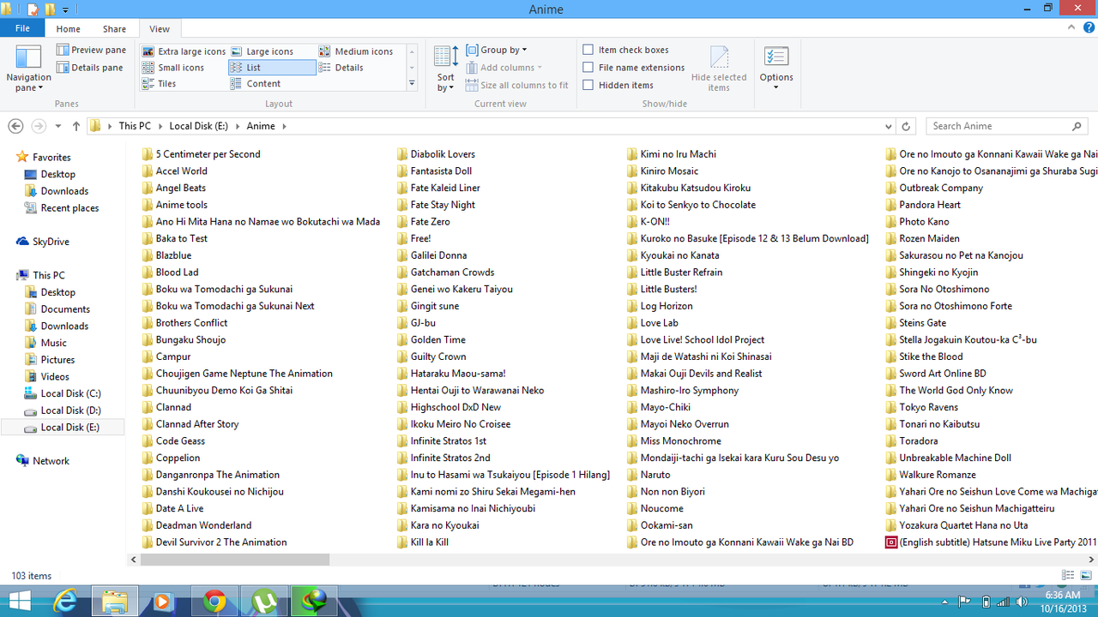
Task: Select the Angel Beats folder
Action: 174,188
